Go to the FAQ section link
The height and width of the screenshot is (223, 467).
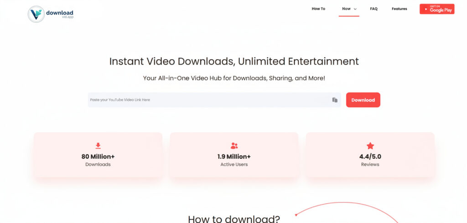click(374, 9)
